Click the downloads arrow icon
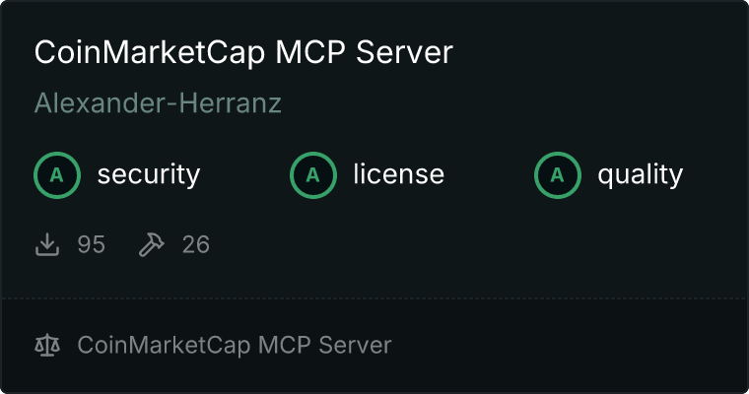 tap(47, 244)
